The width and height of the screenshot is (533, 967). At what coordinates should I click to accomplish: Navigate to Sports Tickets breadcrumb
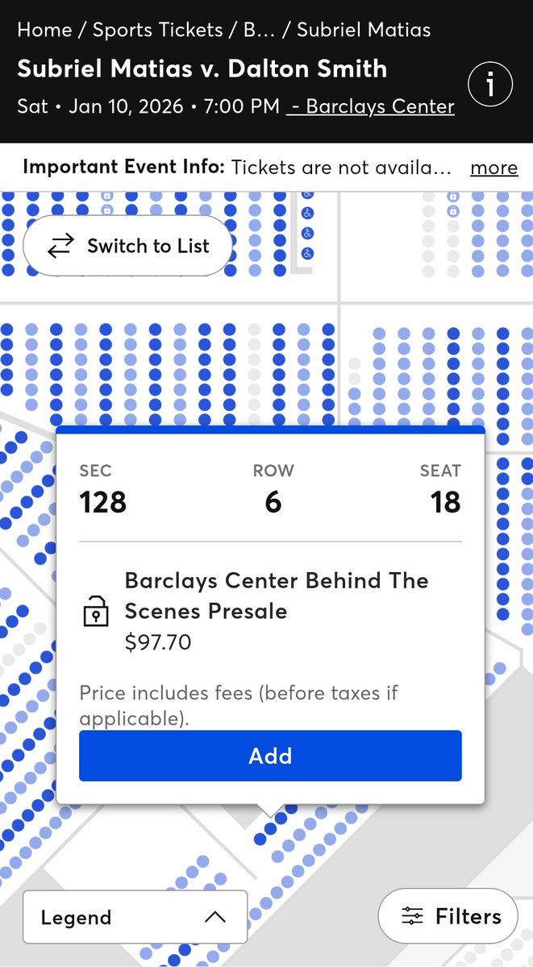[157, 31]
